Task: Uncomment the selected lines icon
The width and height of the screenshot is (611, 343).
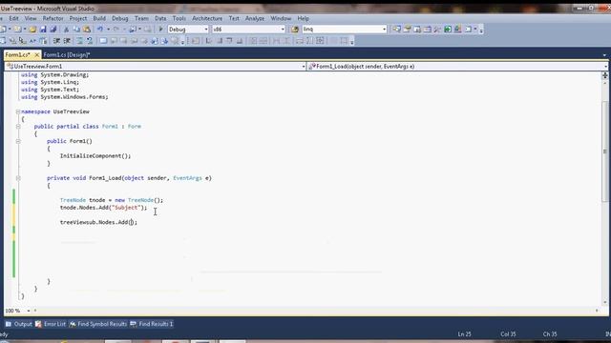Action: [x=89, y=40]
